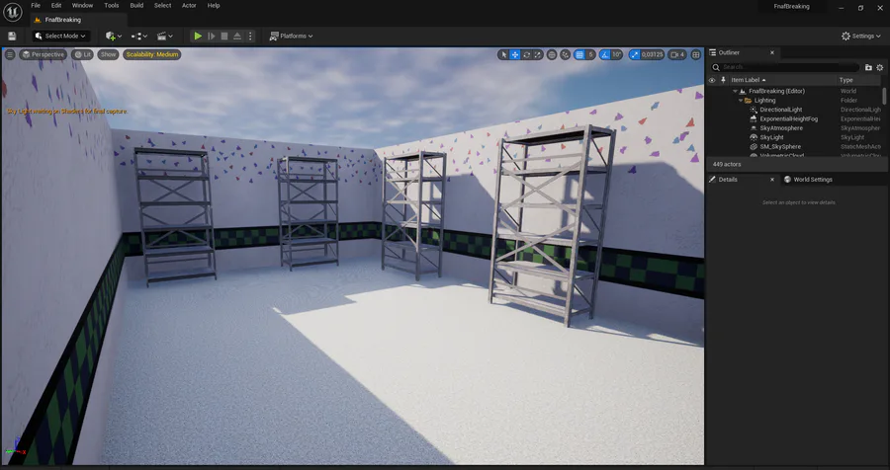Open the grid snap size value 5
Image resolution: width=890 pixels, height=470 pixels.
(591, 54)
